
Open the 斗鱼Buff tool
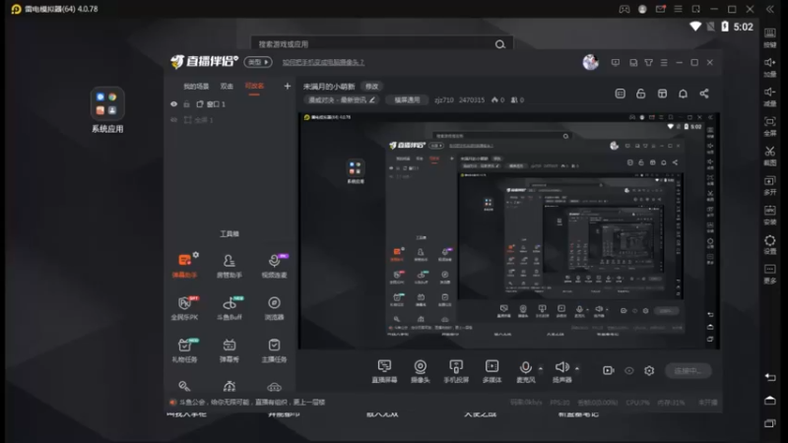click(230, 308)
